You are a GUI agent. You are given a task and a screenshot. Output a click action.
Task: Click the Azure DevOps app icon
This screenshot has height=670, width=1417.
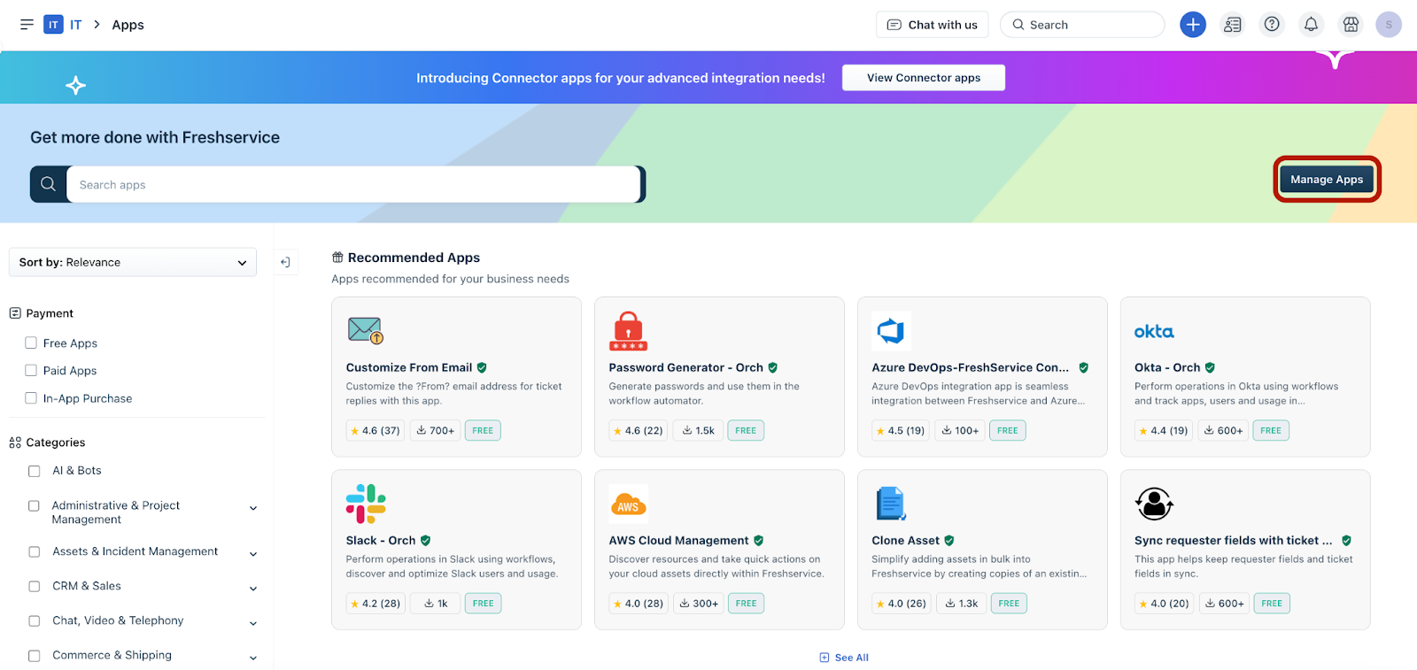[x=891, y=331]
